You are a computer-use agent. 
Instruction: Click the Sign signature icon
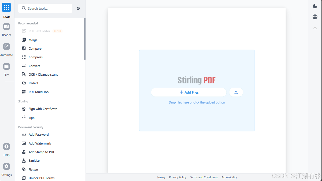click(24, 117)
